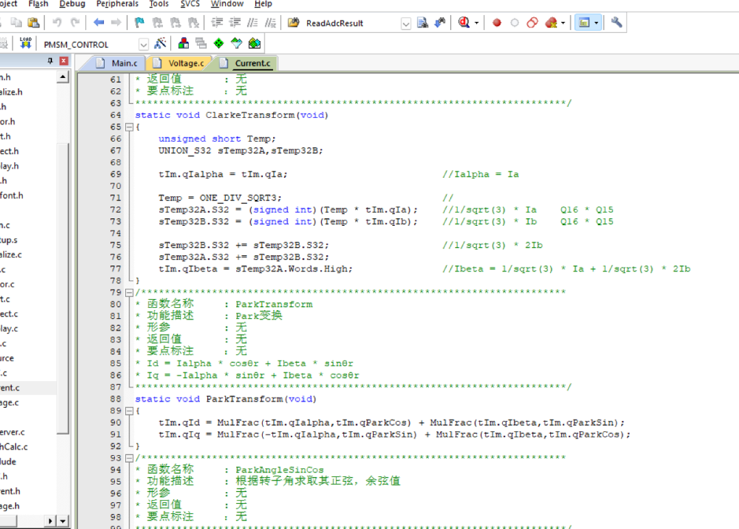This screenshot has width=739, height=529.
Task: Open the ReadAdcResult search dropdown arrow
Action: (405, 23)
